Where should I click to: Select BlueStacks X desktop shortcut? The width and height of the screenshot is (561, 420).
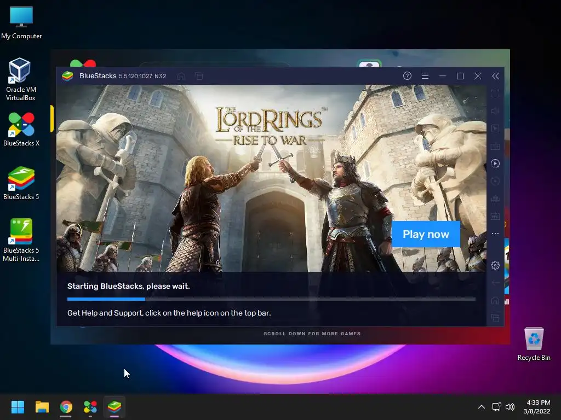pyautogui.click(x=21, y=129)
